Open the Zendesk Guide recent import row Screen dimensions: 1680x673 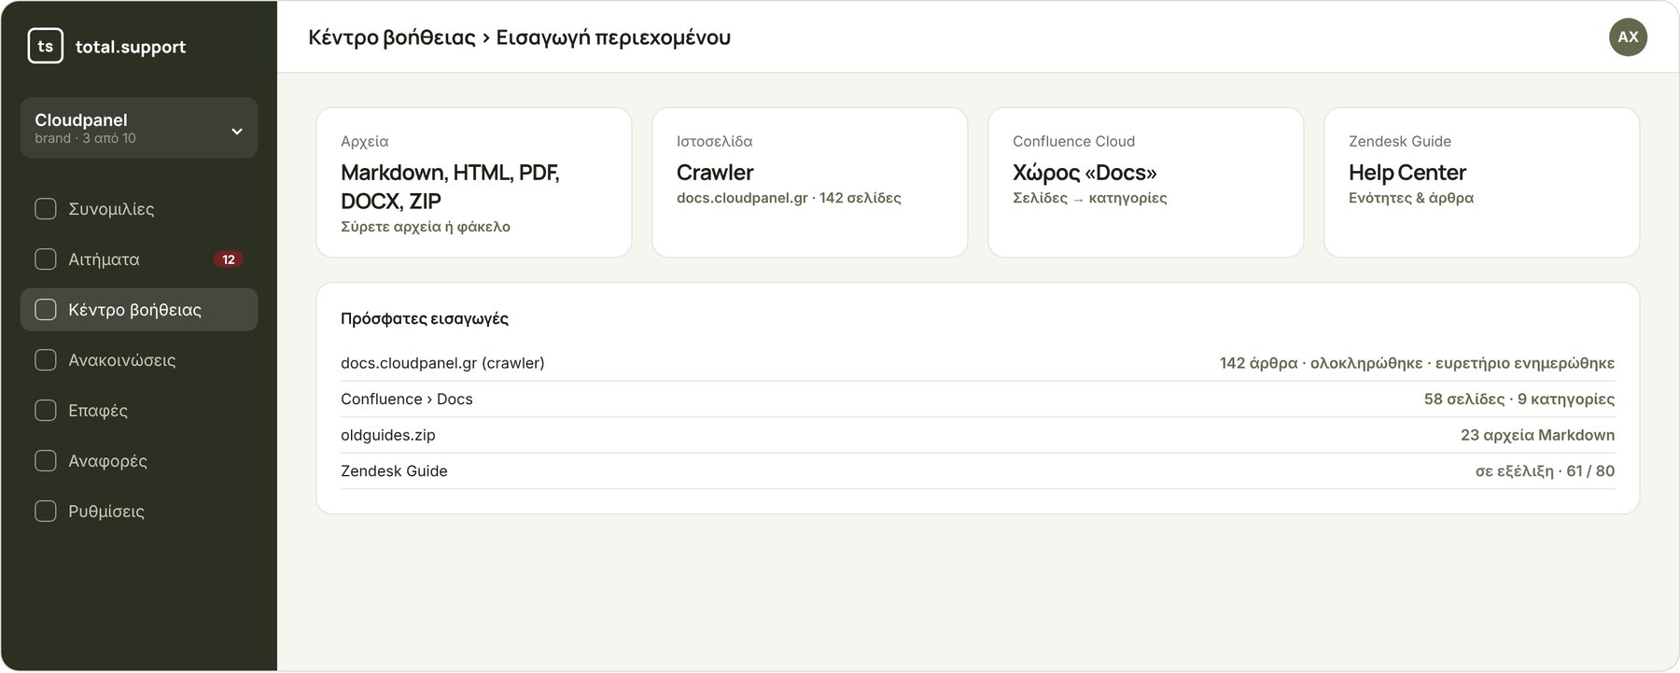[977, 471]
